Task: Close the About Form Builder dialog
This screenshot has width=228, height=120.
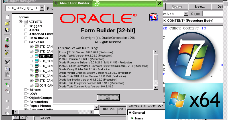Action: click(x=160, y=3)
